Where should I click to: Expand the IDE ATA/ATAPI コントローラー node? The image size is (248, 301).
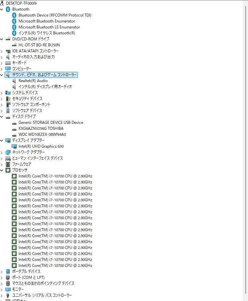2,51
